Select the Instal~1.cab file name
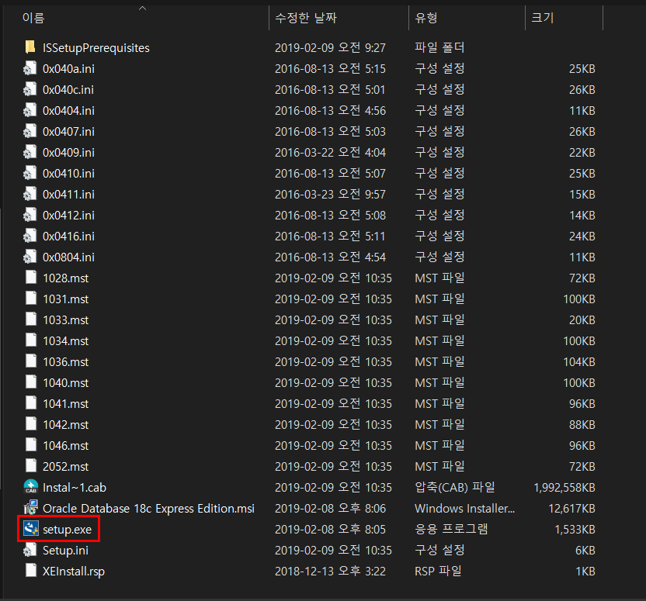The width and height of the screenshot is (646, 601). [x=75, y=488]
